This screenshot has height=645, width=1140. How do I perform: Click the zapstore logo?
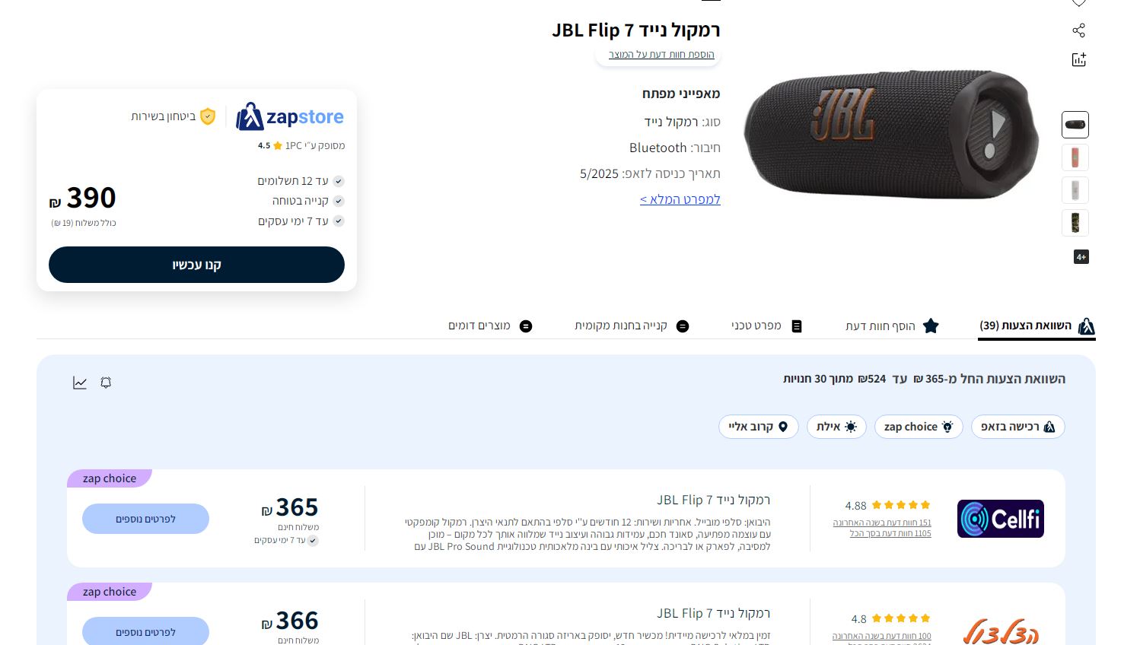click(x=290, y=116)
